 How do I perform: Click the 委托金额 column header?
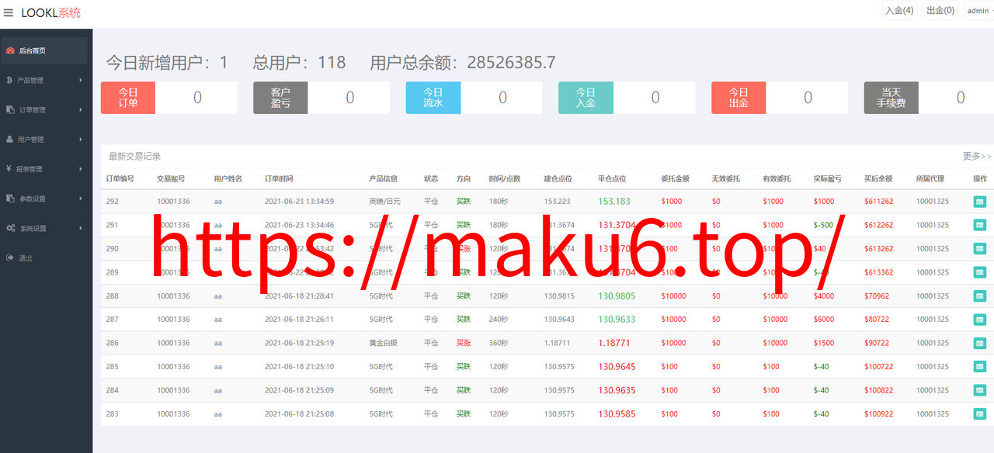point(676,178)
